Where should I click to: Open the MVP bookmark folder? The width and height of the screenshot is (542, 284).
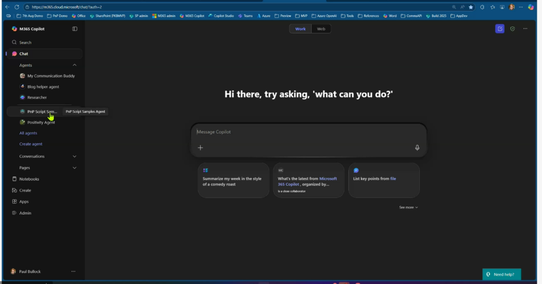point(301,16)
